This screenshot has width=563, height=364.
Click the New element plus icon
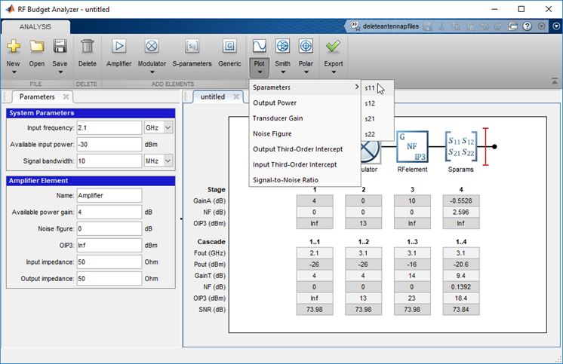[14, 47]
